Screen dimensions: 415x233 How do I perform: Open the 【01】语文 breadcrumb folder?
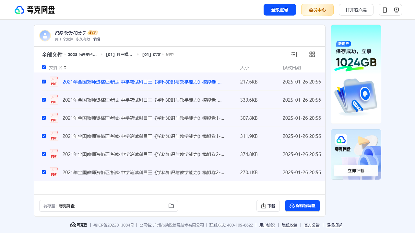click(x=150, y=55)
